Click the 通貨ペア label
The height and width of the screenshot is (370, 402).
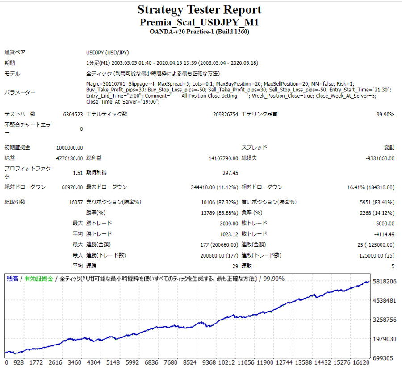pyautogui.click(x=15, y=53)
